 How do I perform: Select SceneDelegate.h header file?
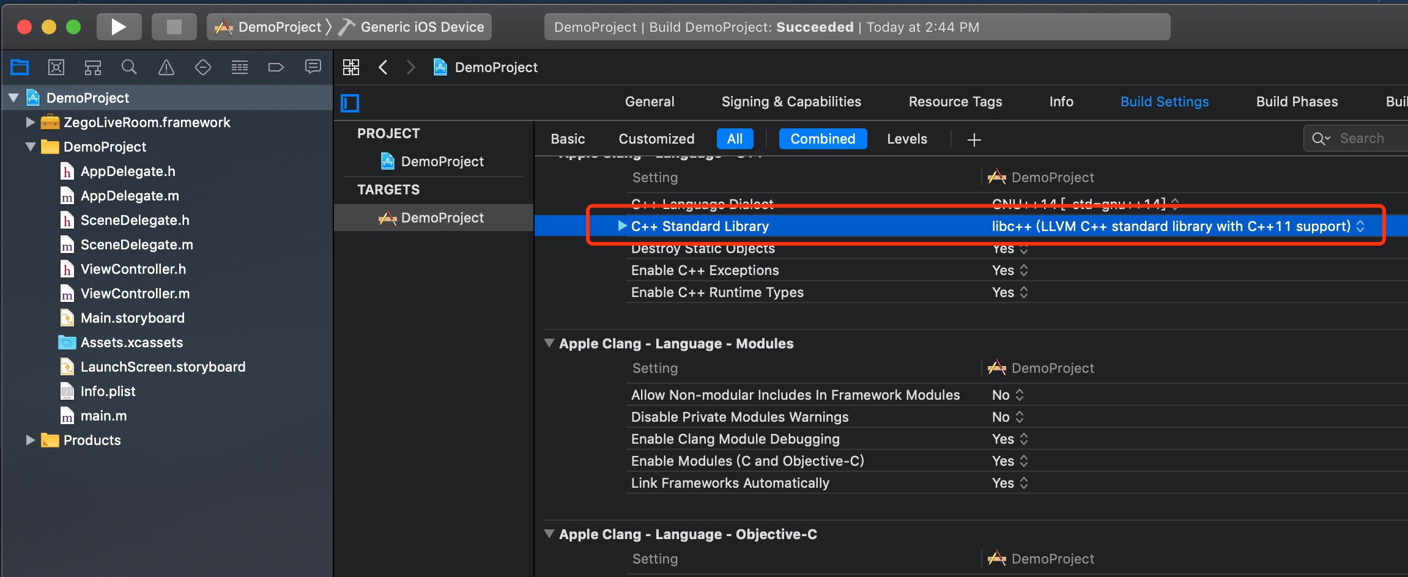125,220
